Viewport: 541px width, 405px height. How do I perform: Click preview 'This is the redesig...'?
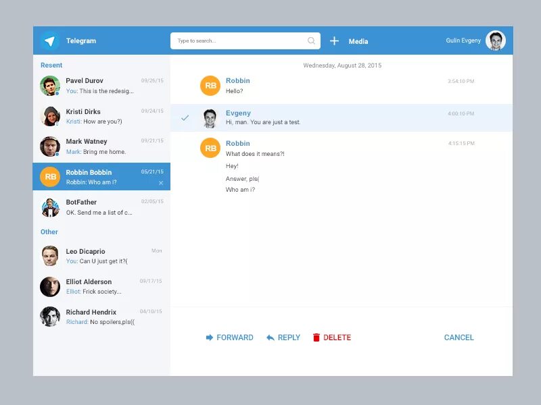pos(106,91)
